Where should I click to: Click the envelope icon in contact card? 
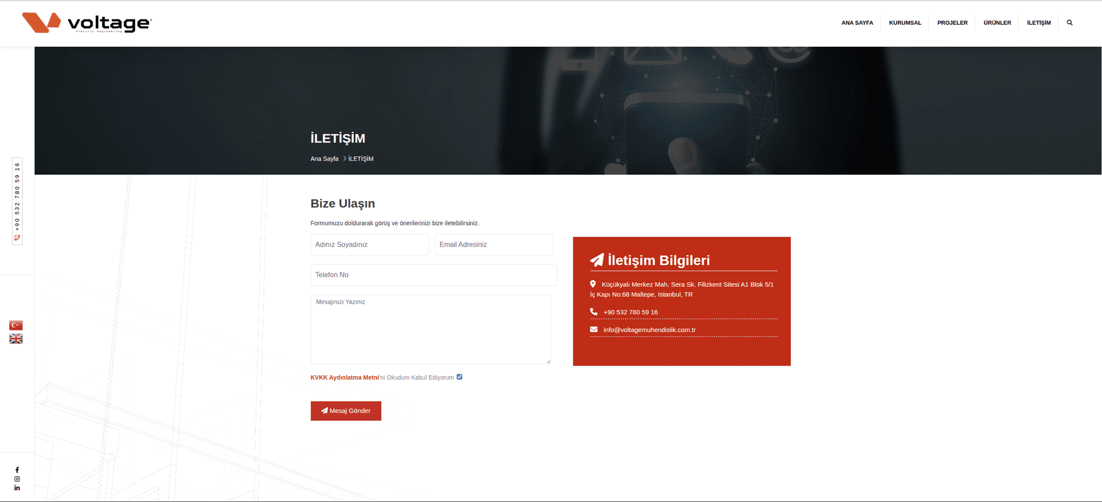point(594,329)
